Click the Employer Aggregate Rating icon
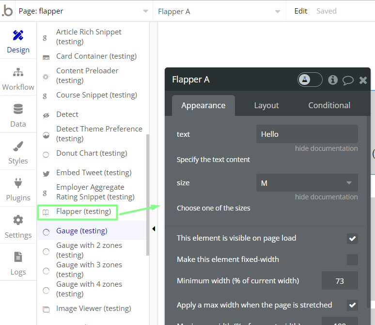This screenshot has width=375, height=325. coord(45,193)
